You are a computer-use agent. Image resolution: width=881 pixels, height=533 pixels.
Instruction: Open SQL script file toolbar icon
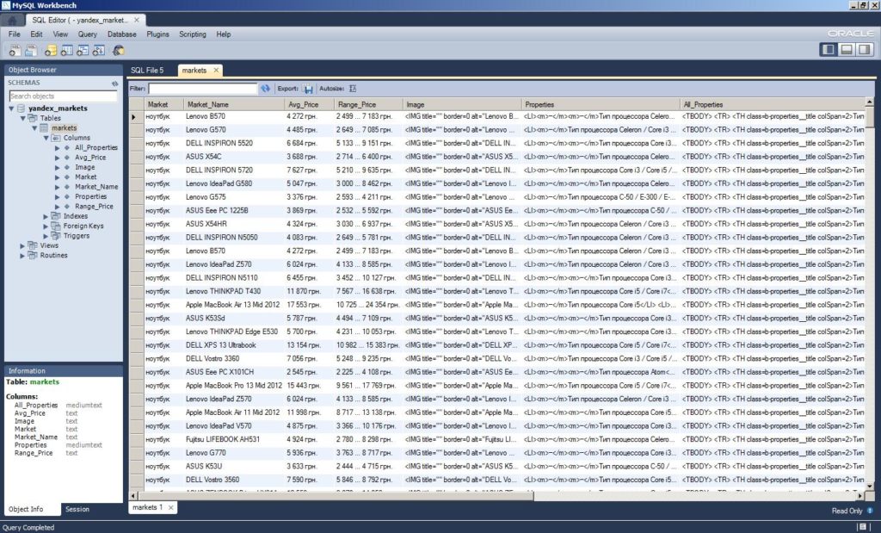point(31,51)
